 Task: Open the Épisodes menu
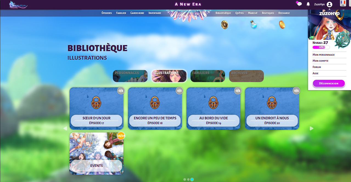[x=107, y=13]
